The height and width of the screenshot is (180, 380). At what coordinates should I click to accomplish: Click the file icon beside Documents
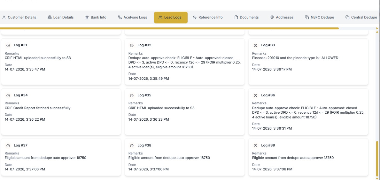pos(236,18)
